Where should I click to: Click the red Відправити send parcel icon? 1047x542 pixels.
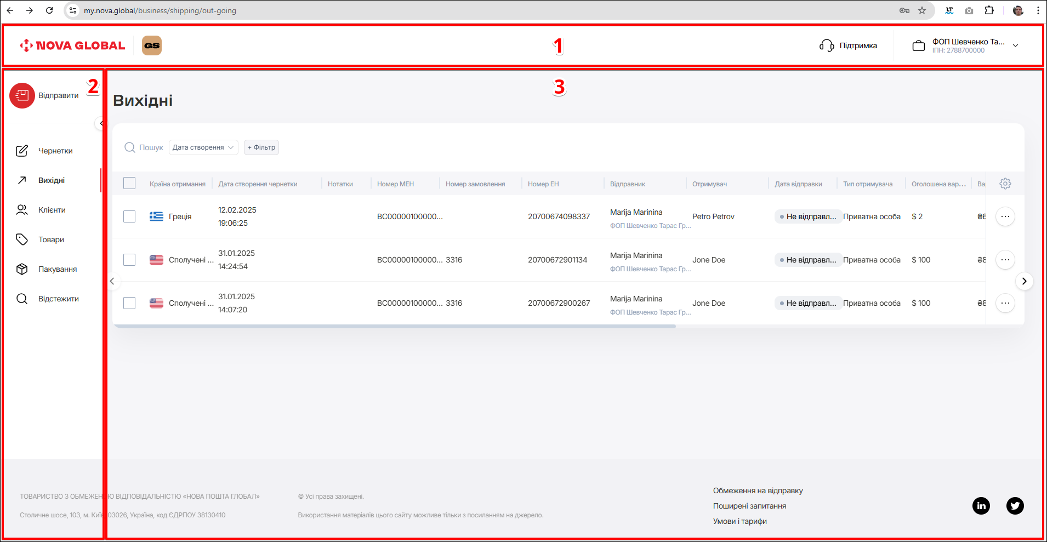(x=22, y=96)
